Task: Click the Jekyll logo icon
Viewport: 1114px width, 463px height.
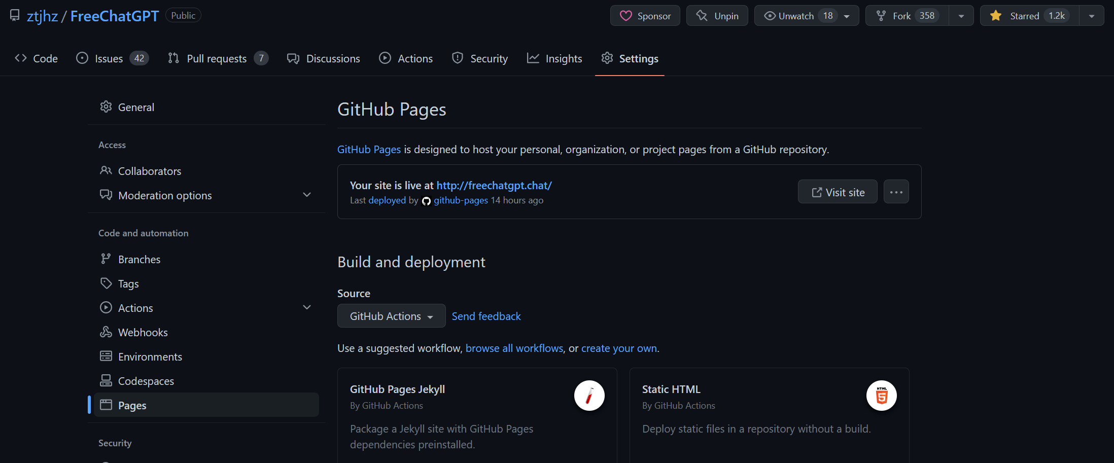Action: click(589, 396)
